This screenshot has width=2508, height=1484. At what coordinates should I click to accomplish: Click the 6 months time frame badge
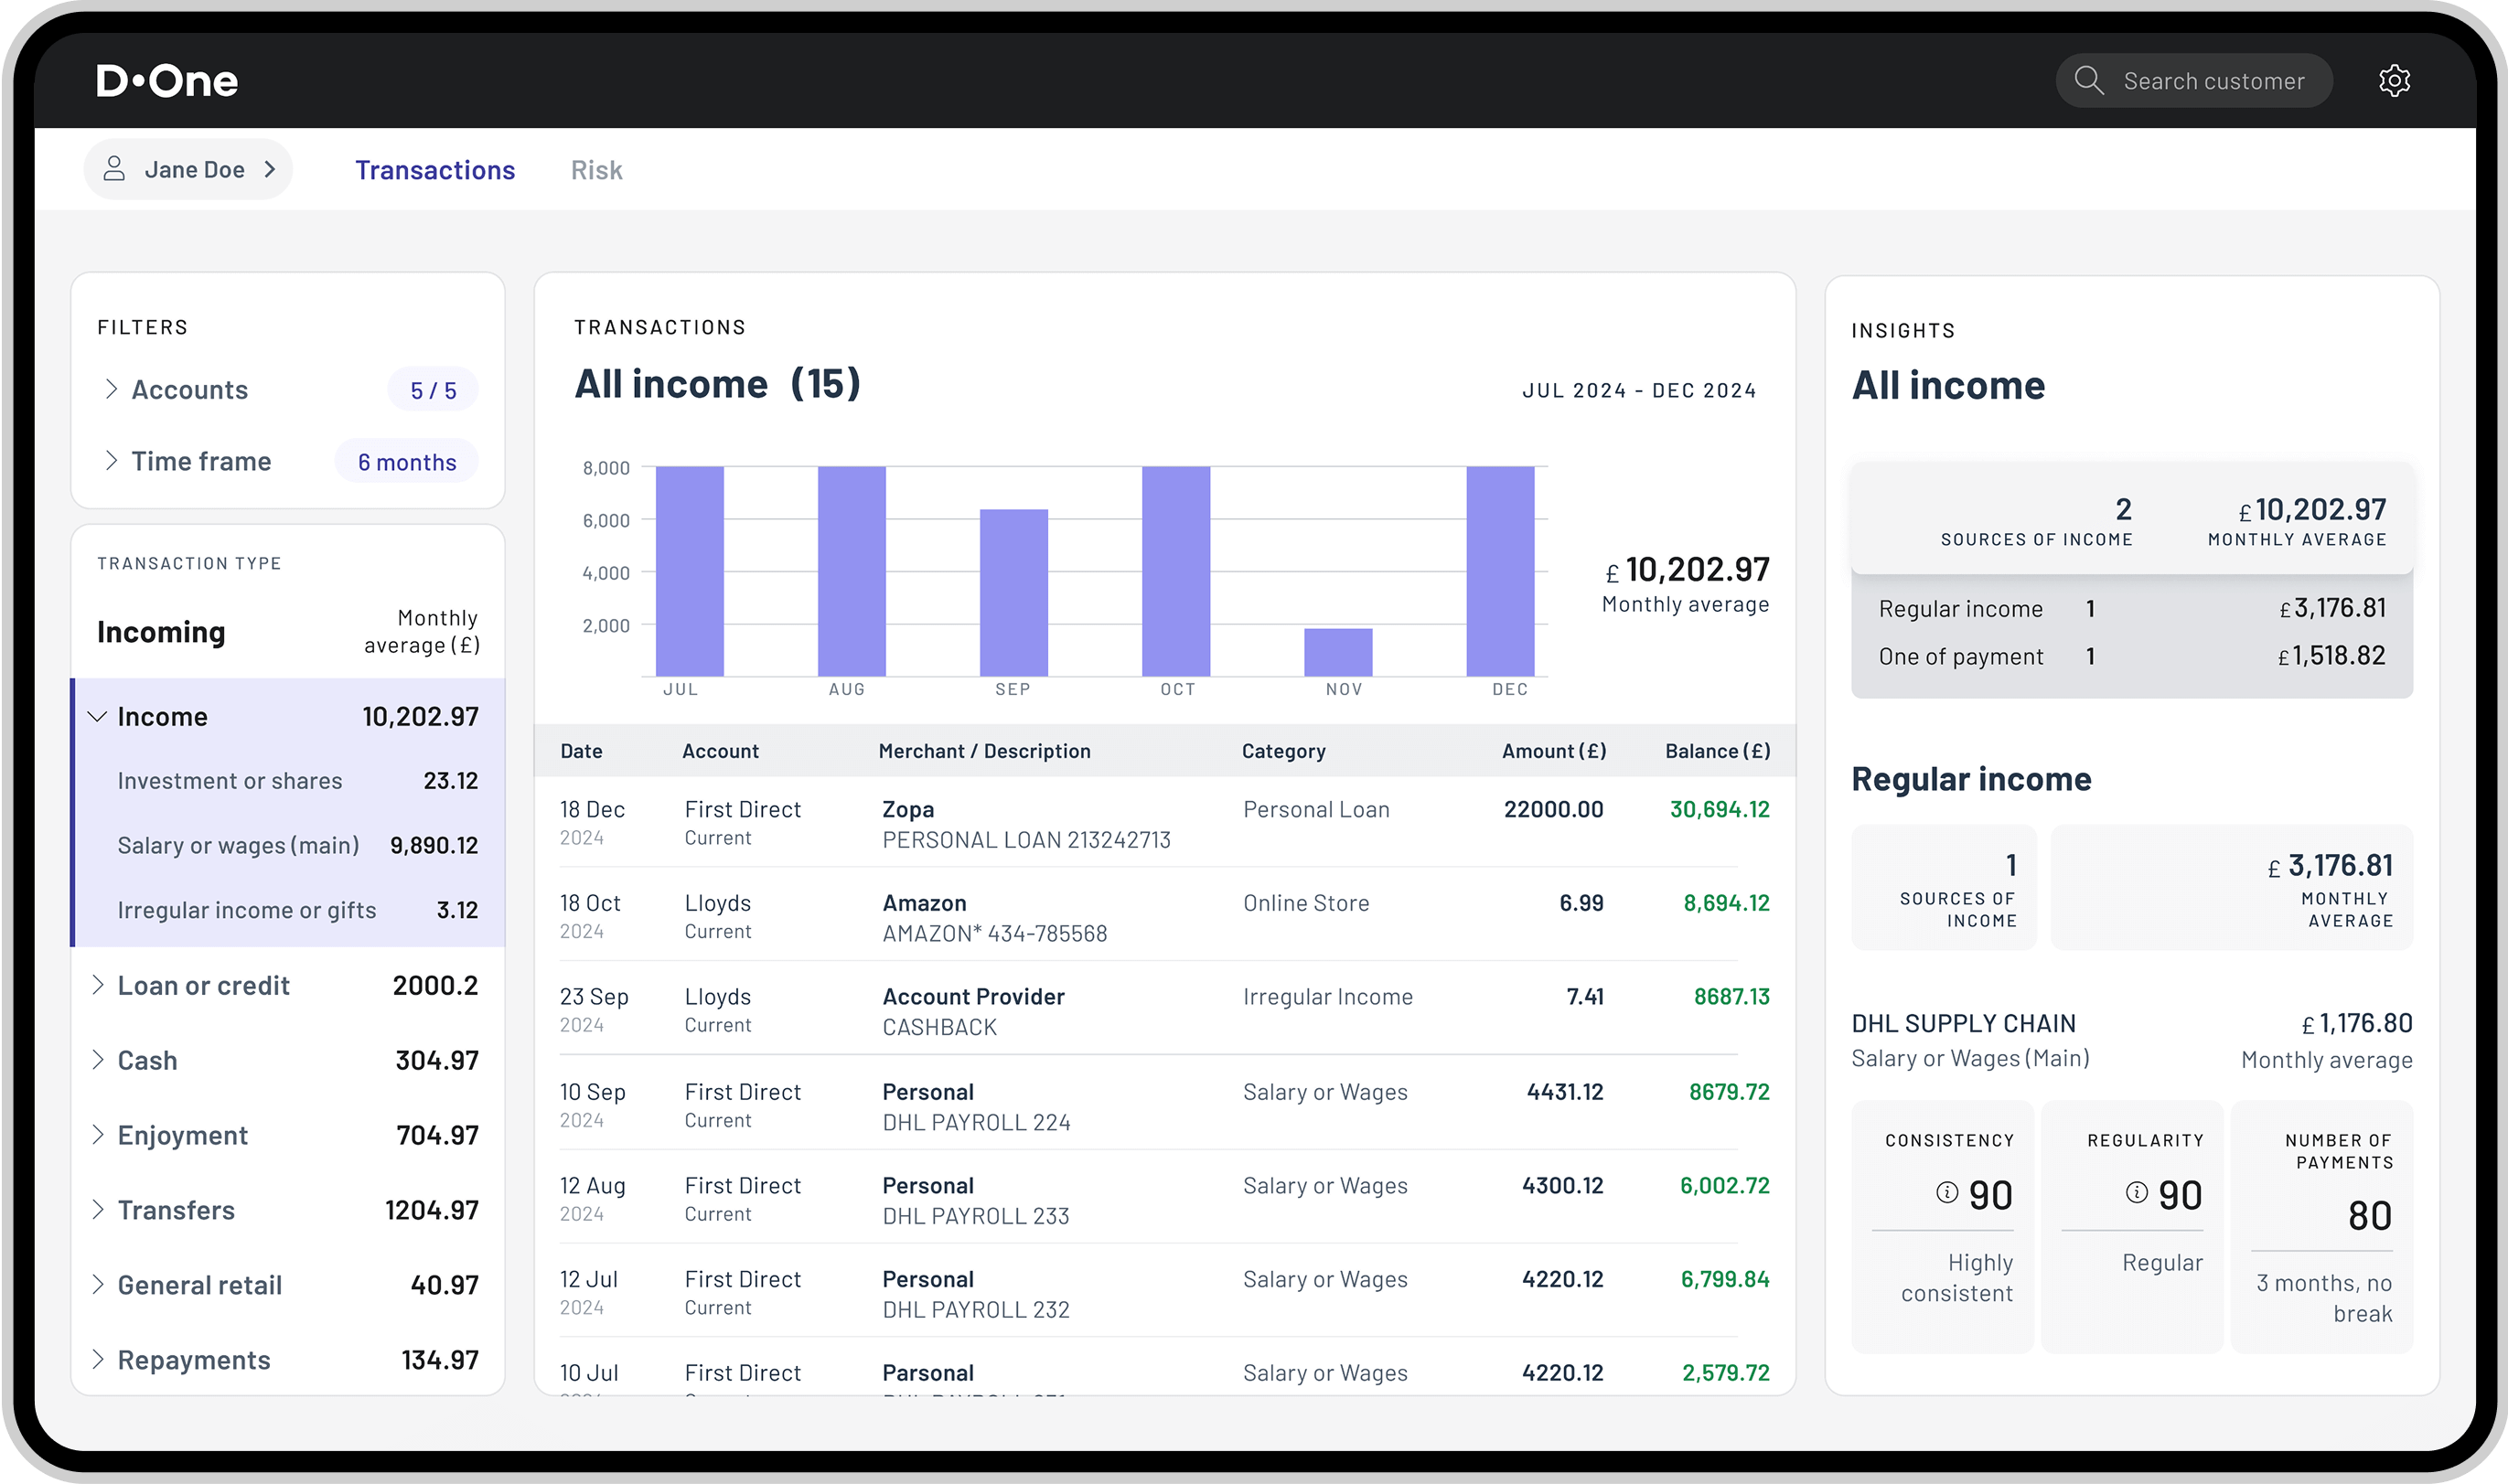click(x=406, y=462)
